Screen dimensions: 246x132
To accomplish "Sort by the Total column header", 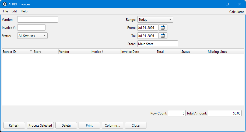I will [168, 51].
